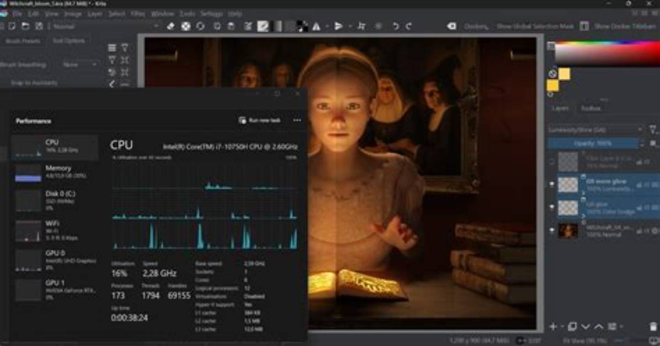Open the Brush Smoothing dropdown
The image size is (660, 346).
(79, 65)
